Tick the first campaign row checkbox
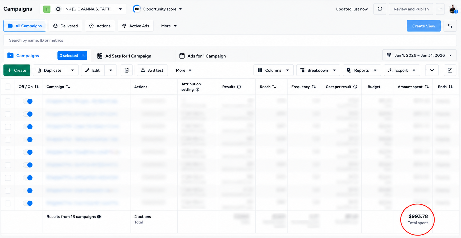 (8, 101)
